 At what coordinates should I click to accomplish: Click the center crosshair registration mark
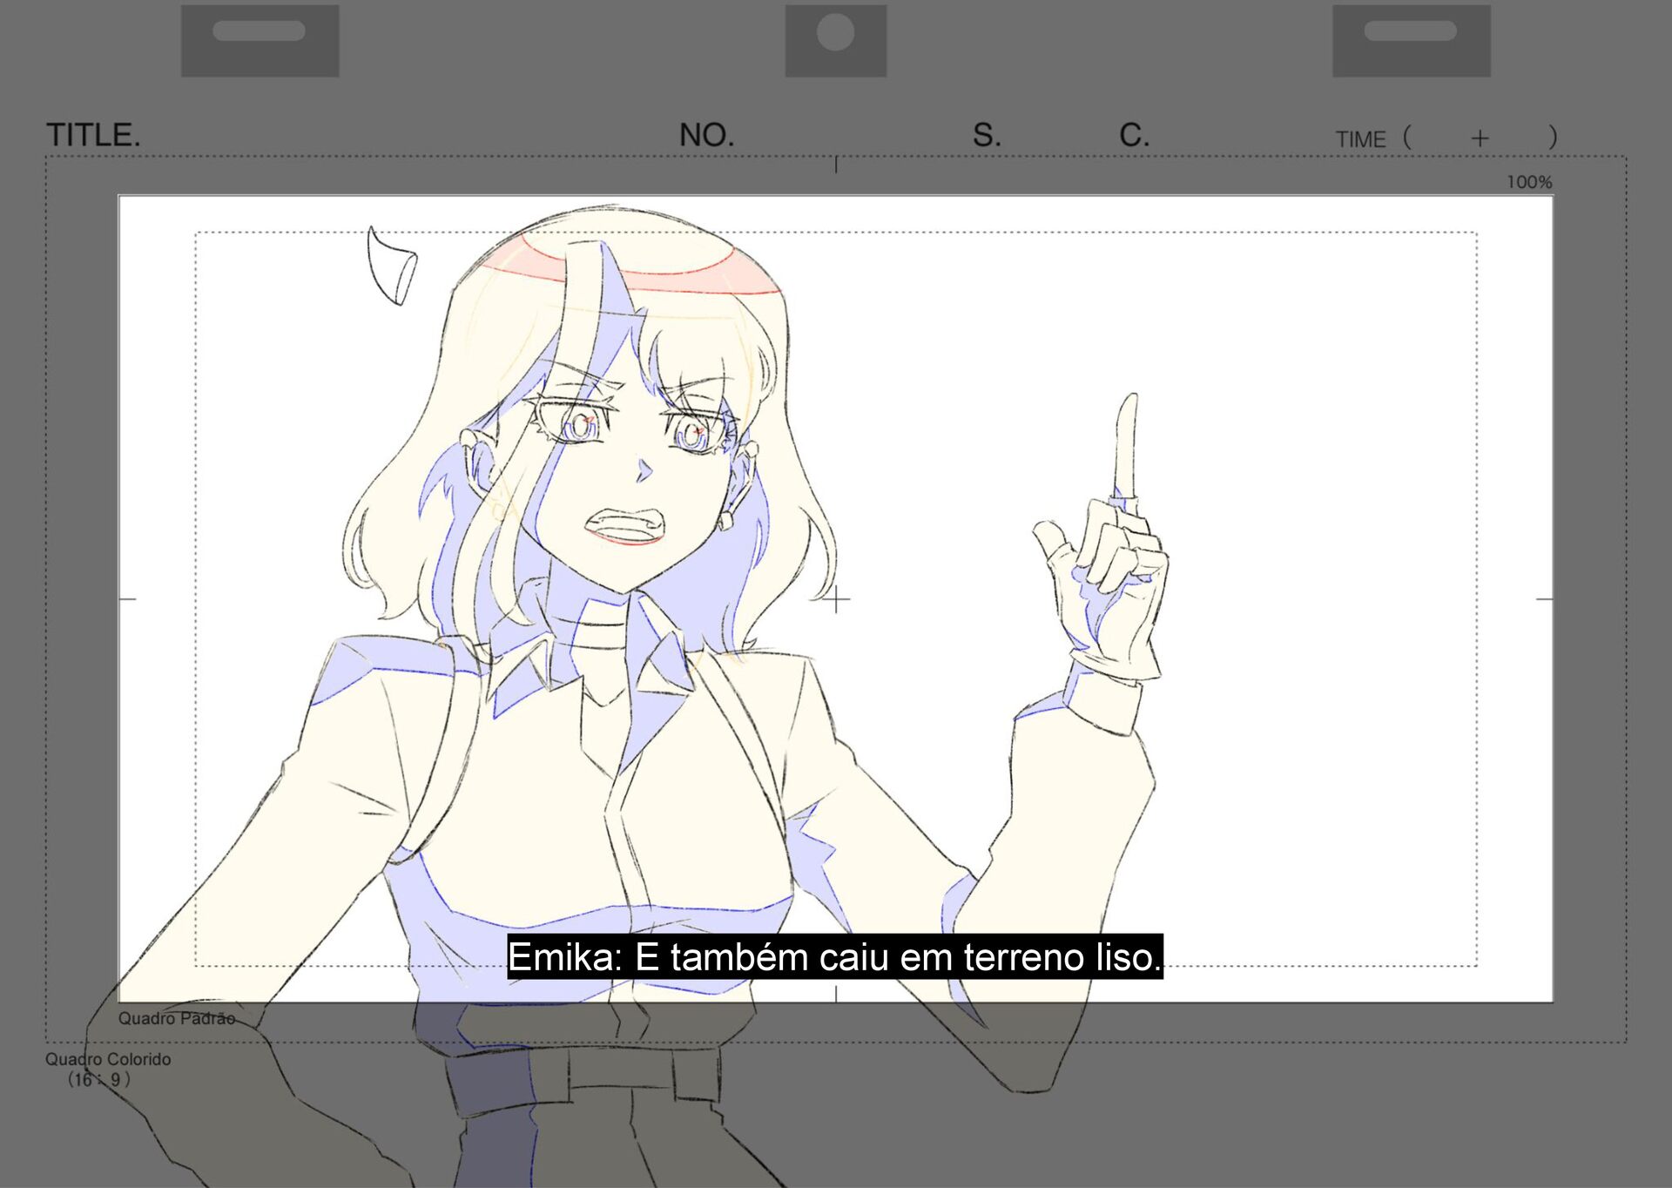pyautogui.click(x=836, y=599)
